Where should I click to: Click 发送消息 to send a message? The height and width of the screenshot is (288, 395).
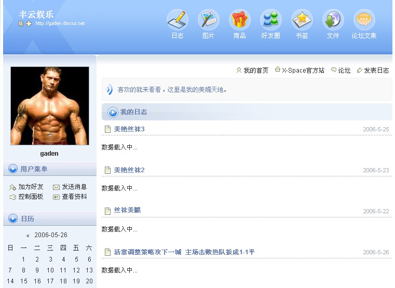click(74, 187)
